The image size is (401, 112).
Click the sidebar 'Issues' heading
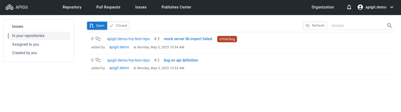click(18, 26)
